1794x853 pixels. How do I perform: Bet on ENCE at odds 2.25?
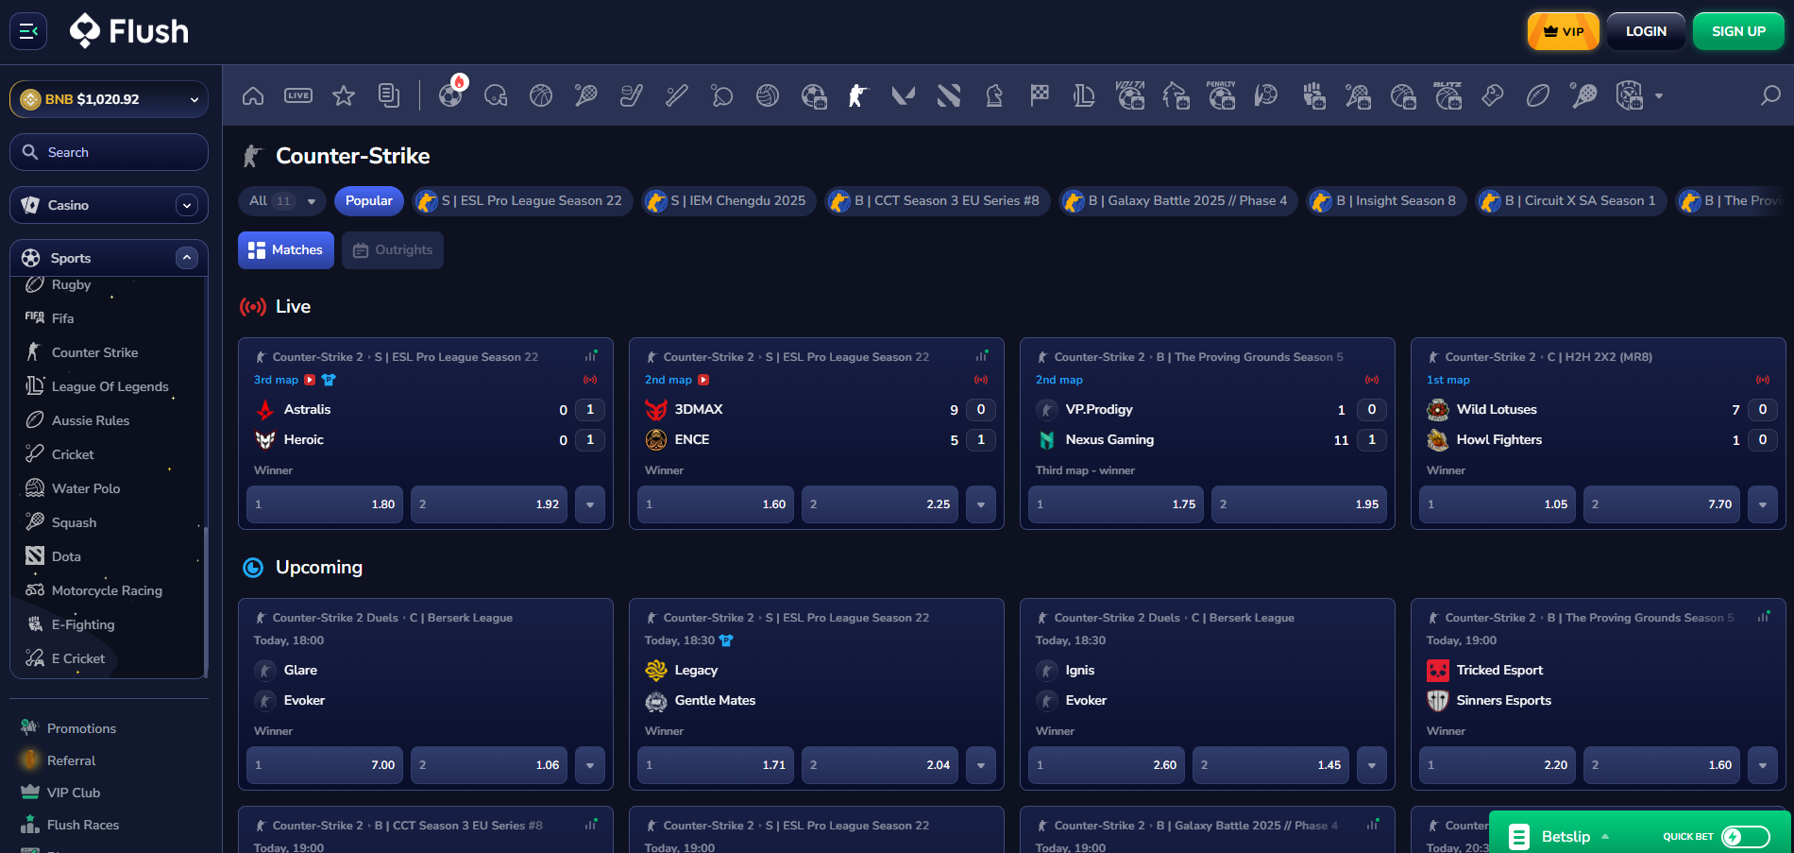(x=880, y=504)
